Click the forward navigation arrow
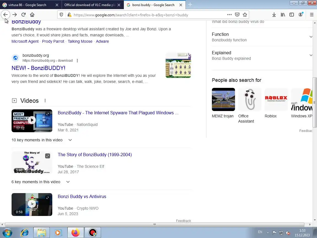317x238 pixels. (x=15, y=15)
